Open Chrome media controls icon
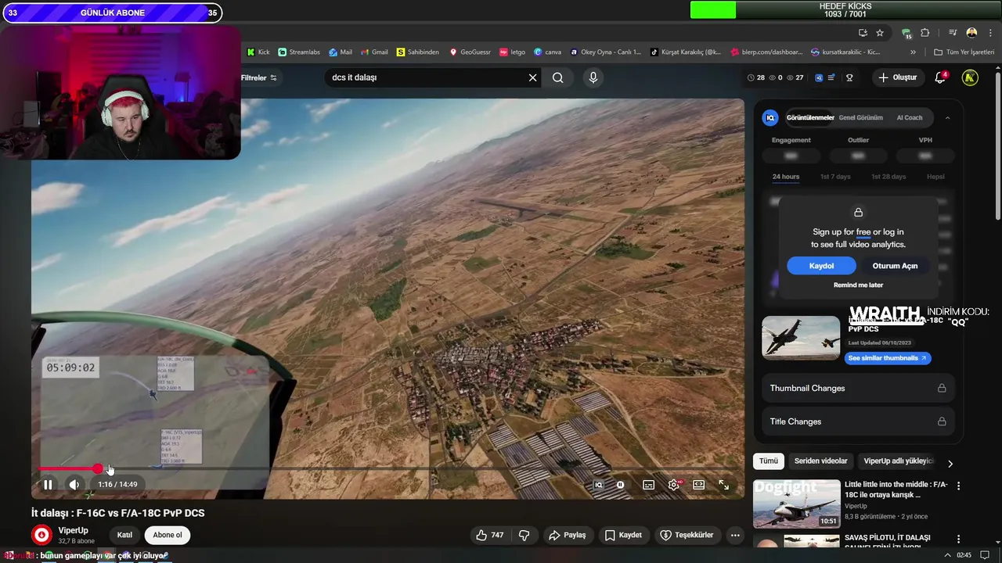This screenshot has width=1002, height=563. tap(953, 33)
